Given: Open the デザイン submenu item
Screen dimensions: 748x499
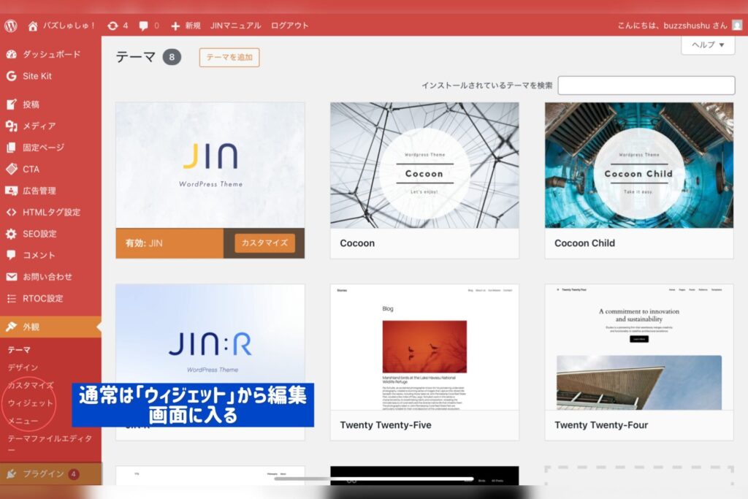Looking at the screenshot, I should (x=23, y=367).
